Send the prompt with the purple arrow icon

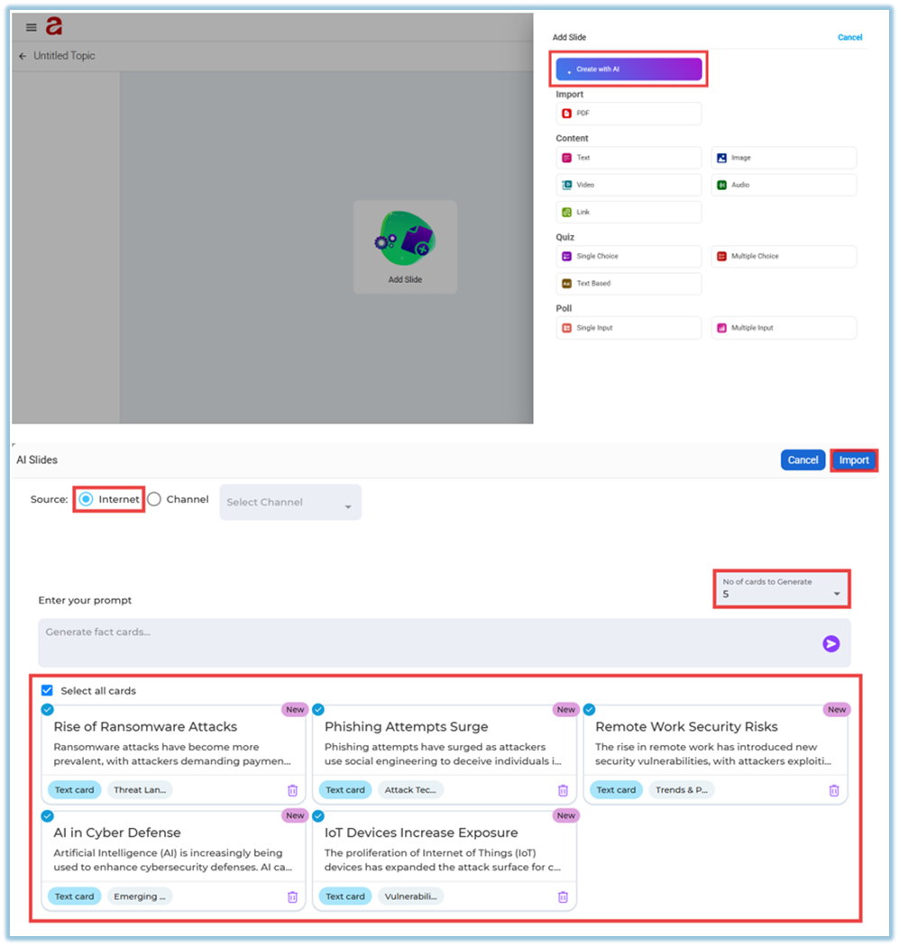point(830,643)
